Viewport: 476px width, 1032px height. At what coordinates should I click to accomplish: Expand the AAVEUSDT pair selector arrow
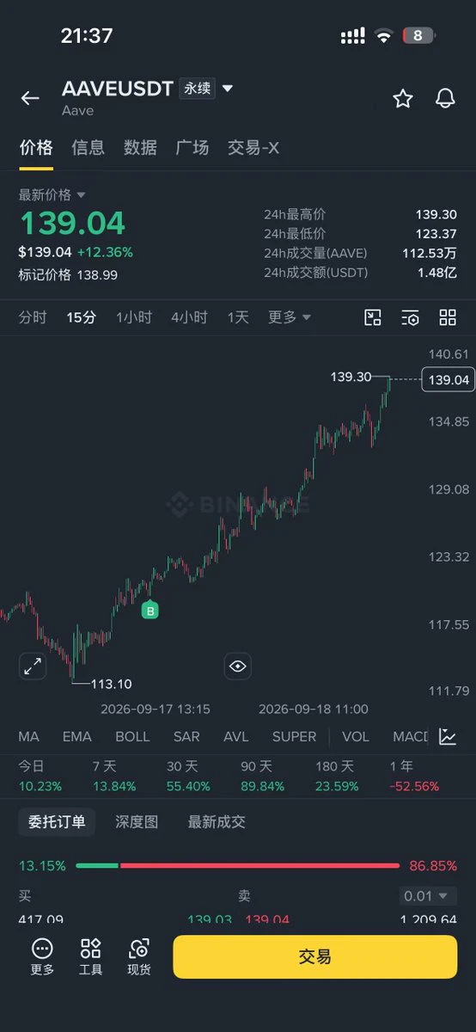tap(228, 89)
